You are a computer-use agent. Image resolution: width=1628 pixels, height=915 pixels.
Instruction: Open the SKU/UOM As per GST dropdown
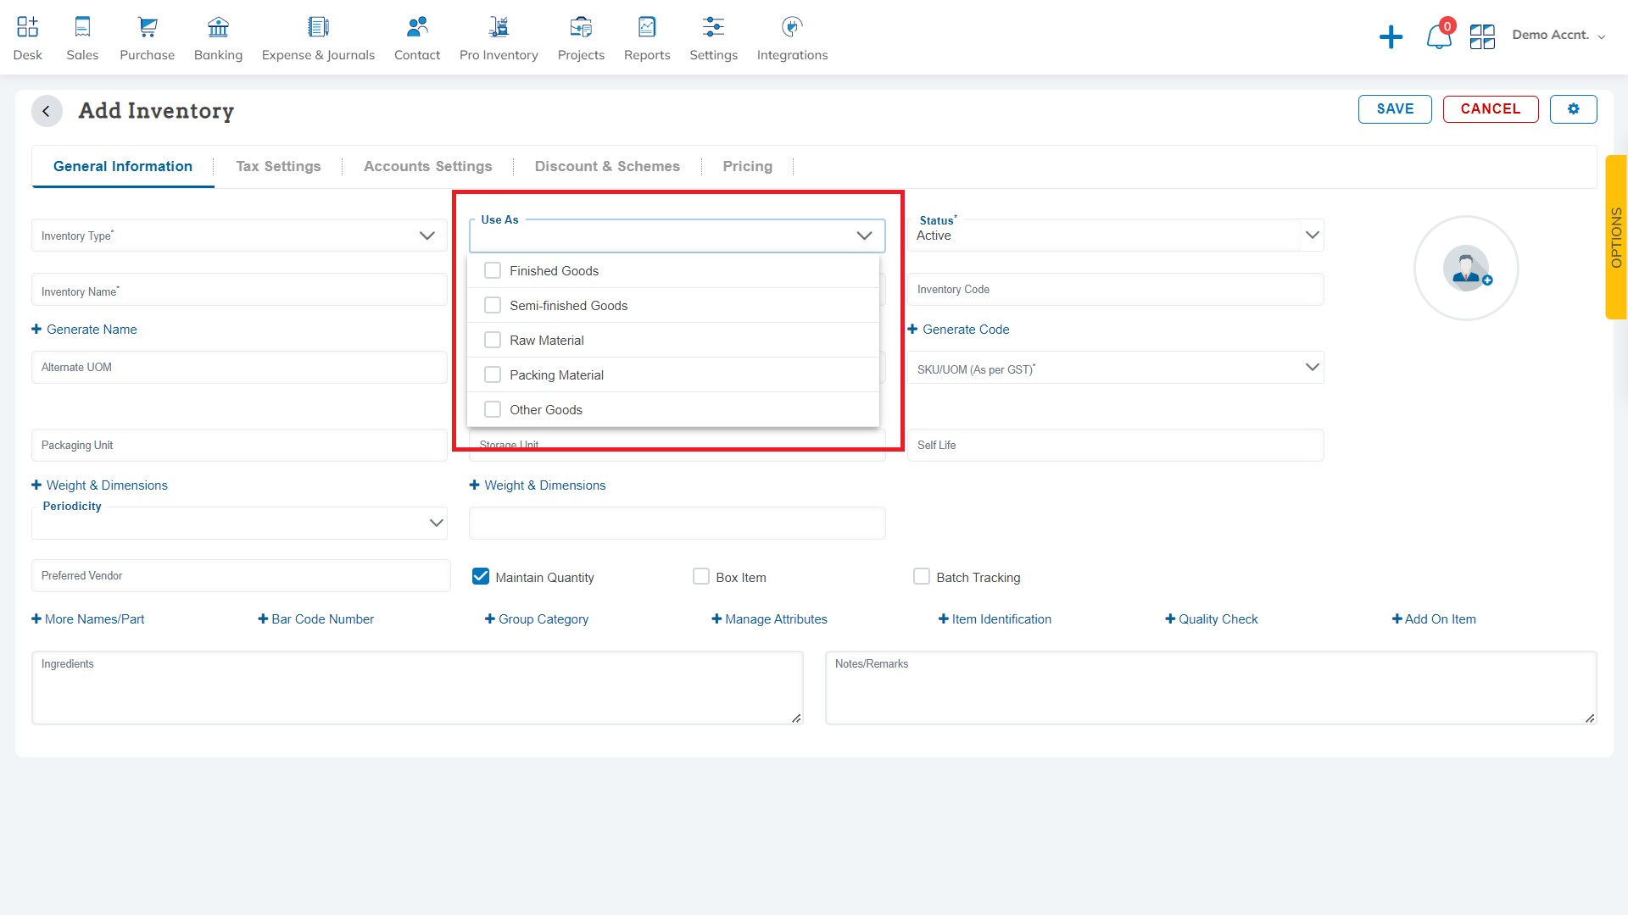click(1313, 368)
